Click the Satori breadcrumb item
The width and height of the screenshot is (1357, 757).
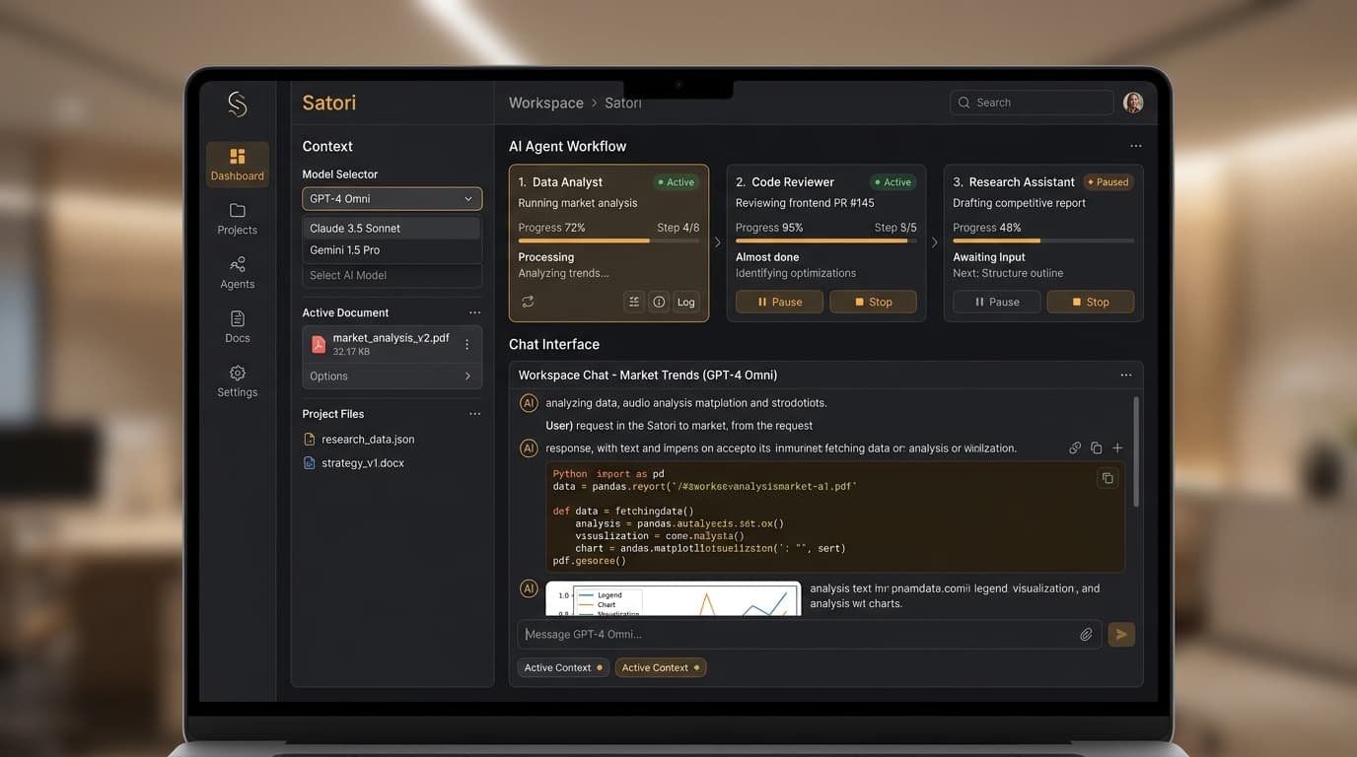[x=623, y=103]
